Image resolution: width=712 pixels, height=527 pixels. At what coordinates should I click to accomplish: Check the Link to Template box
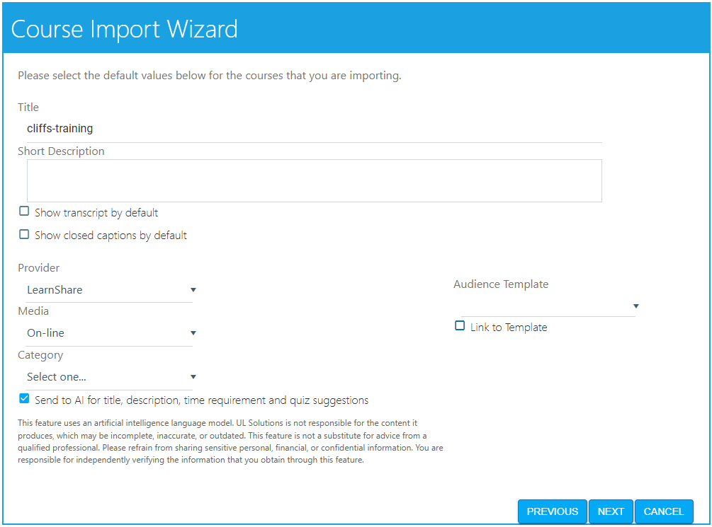[460, 326]
